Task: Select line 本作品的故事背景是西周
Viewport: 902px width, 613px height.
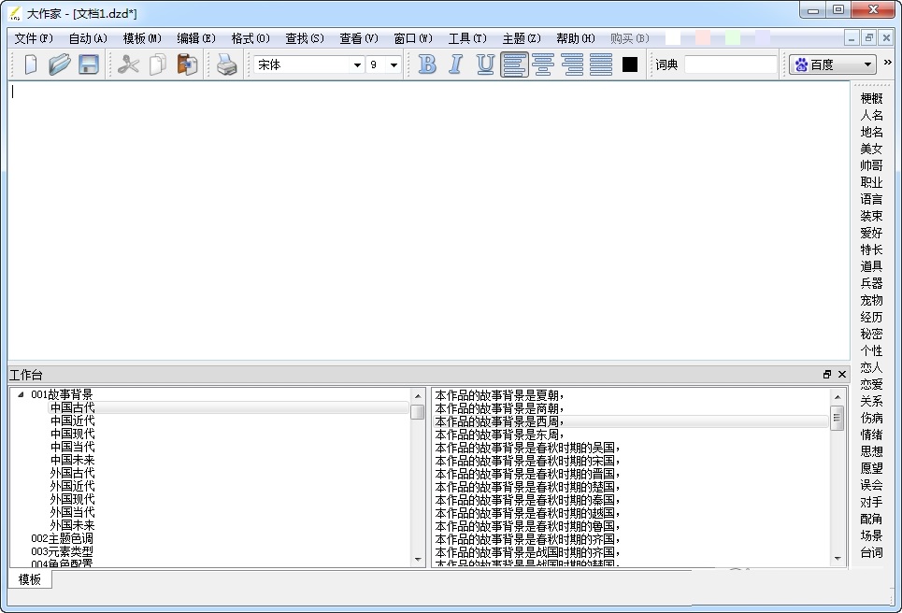Action: click(499, 421)
